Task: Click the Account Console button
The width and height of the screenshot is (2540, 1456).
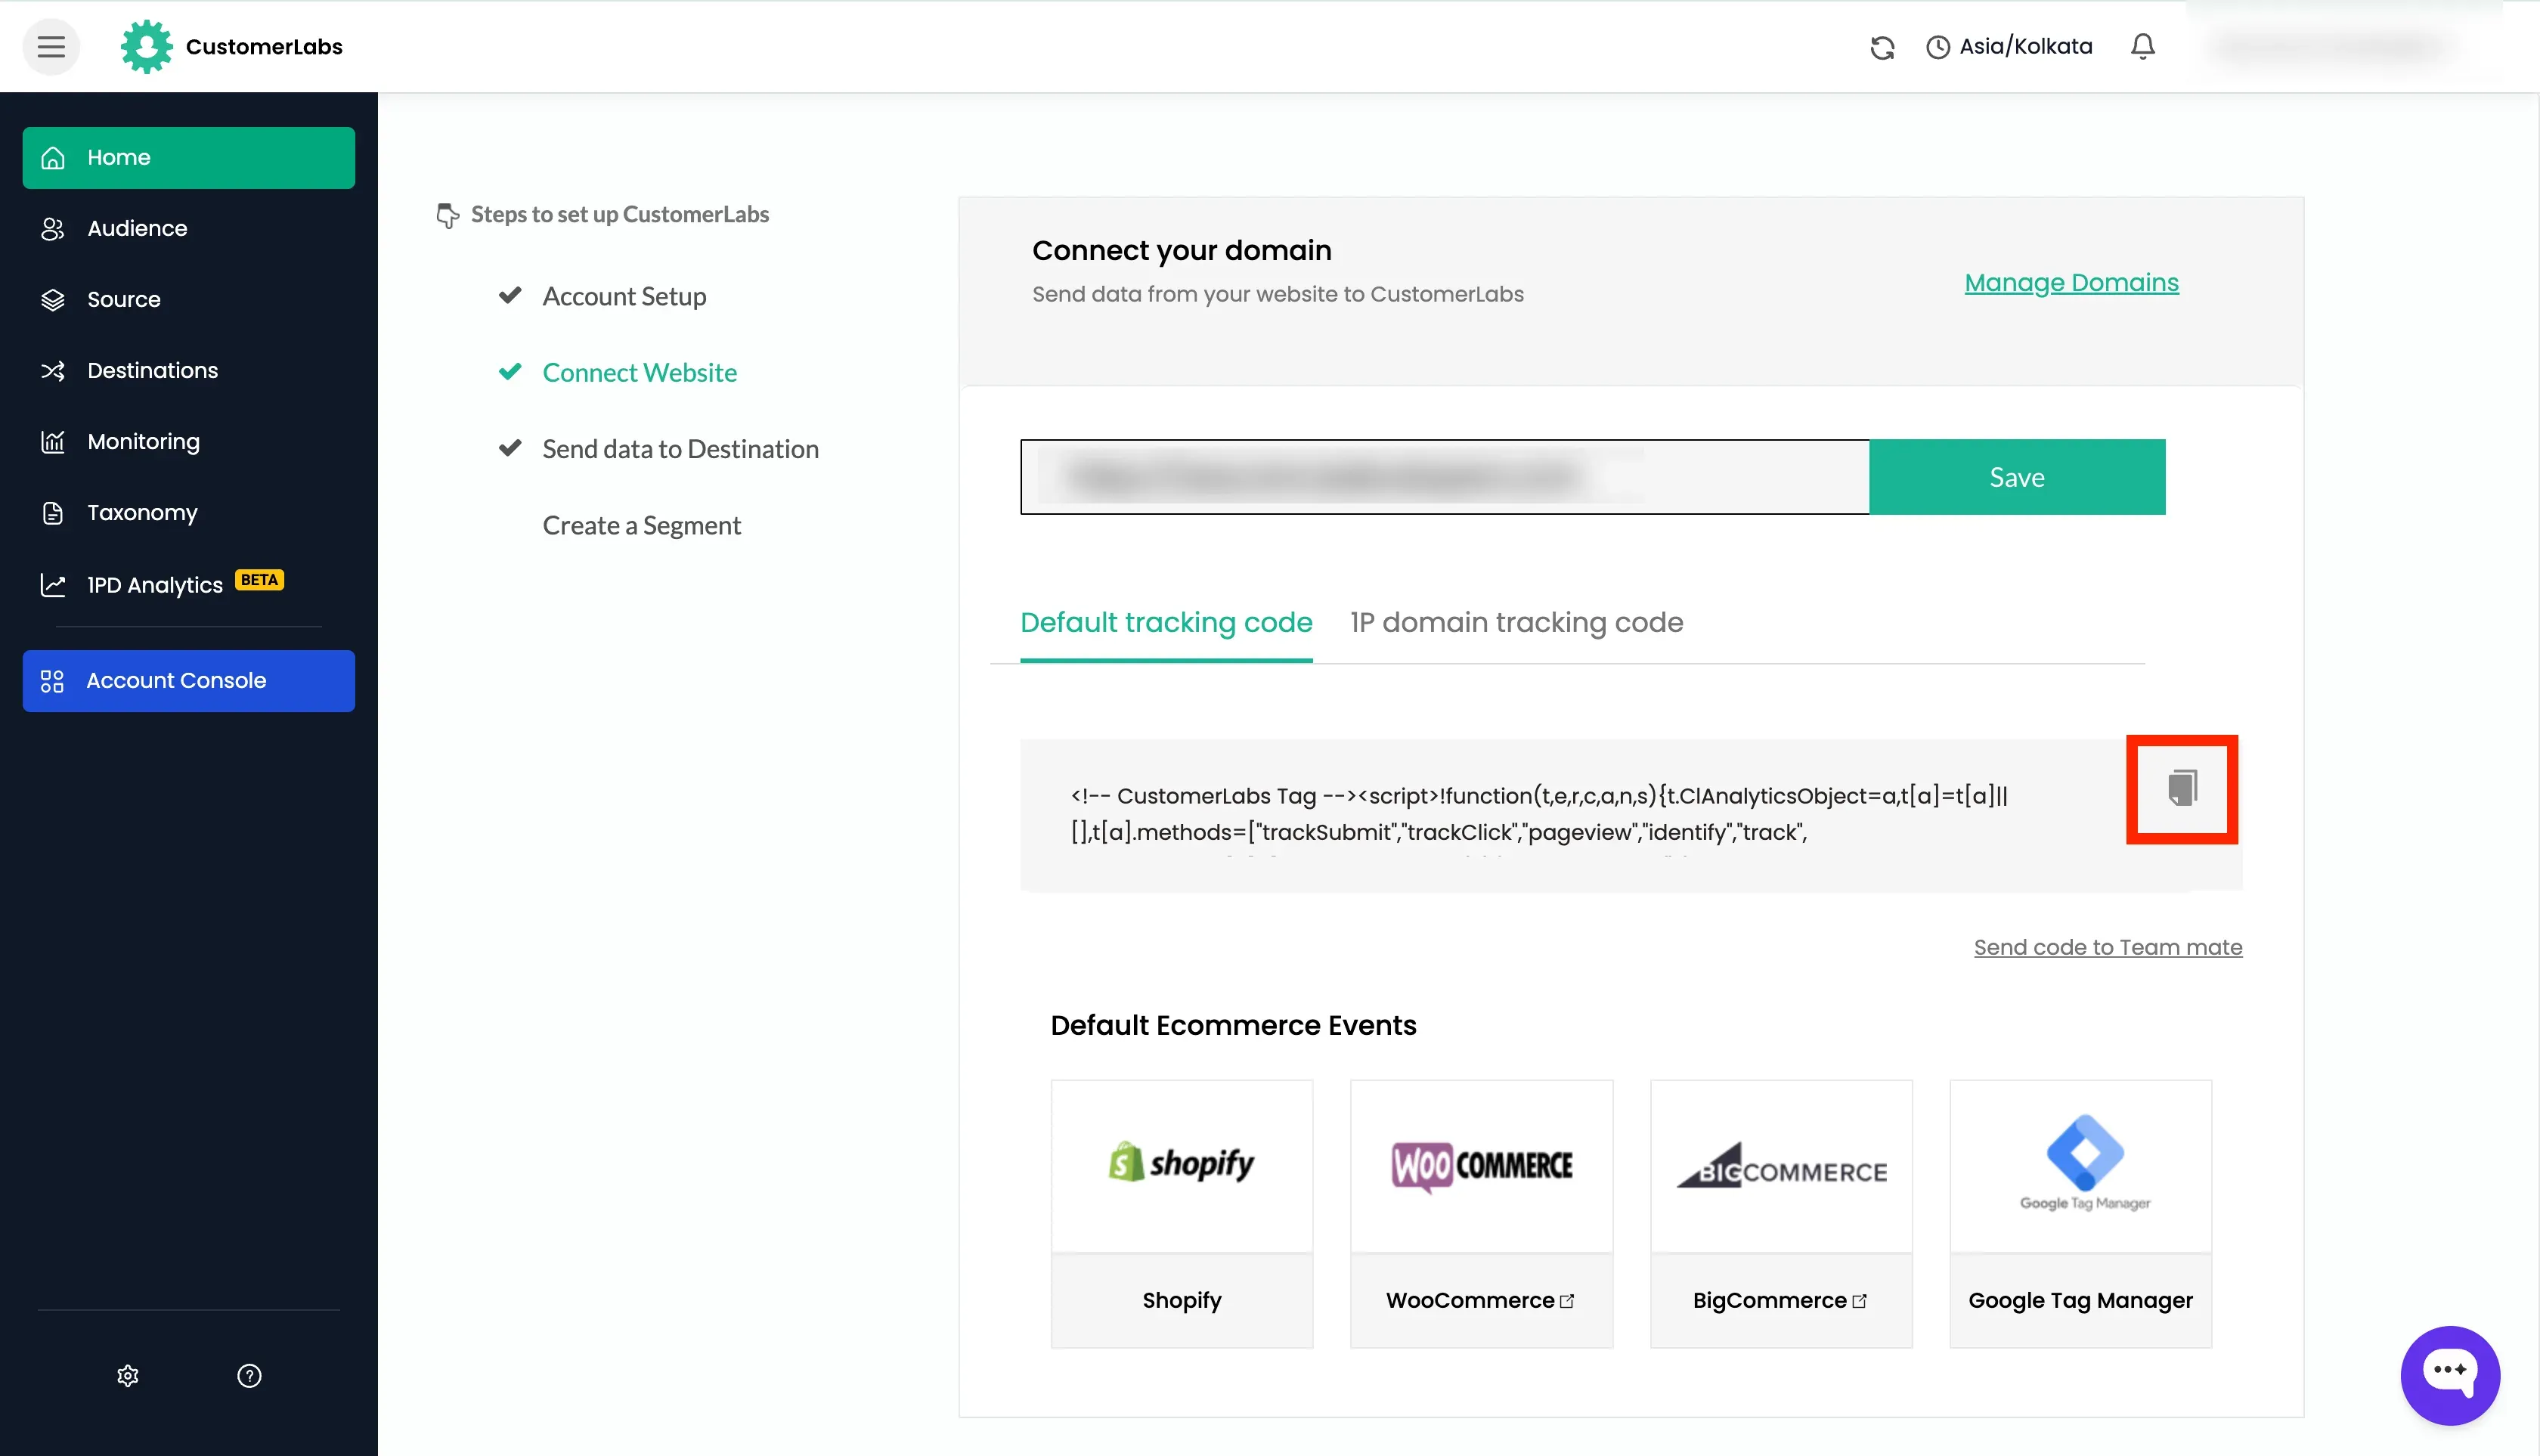Action: coord(189,680)
